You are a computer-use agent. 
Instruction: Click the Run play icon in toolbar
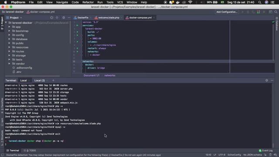(x=242, y=12)
